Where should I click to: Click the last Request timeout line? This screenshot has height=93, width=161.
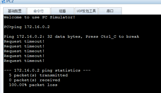(x=24, y=61)
